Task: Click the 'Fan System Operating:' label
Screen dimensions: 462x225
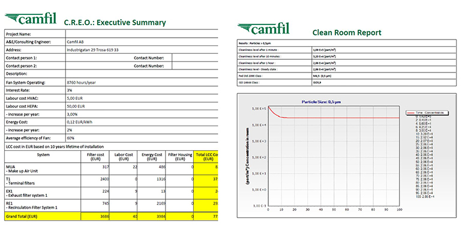Action: [x=26, y=83]
